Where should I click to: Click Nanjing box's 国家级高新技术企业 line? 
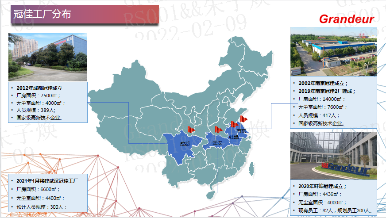click(321, 123)
